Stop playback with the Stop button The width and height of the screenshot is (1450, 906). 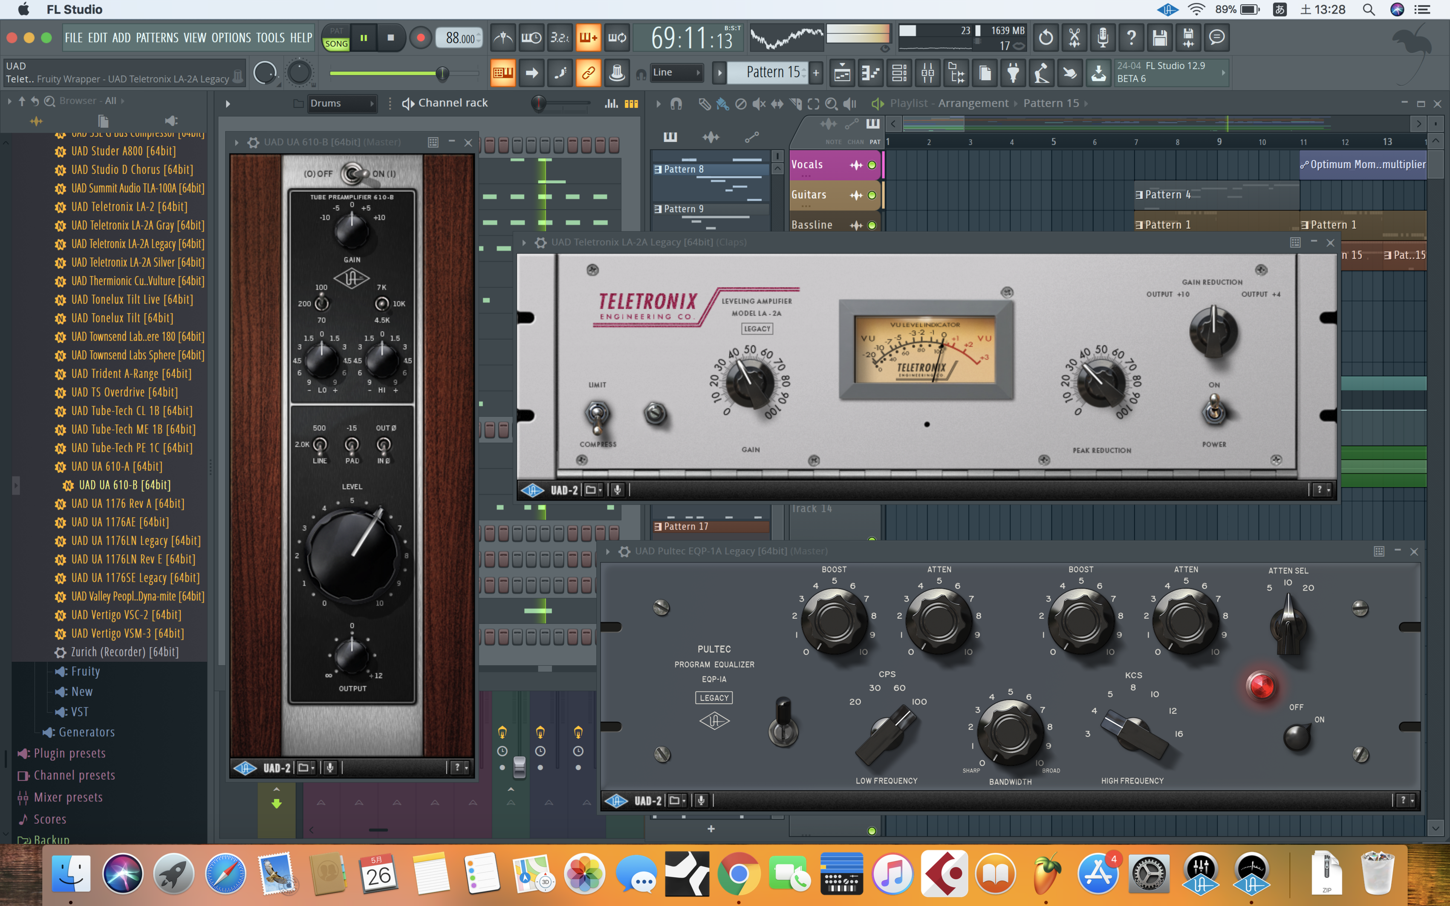[391, 38]
